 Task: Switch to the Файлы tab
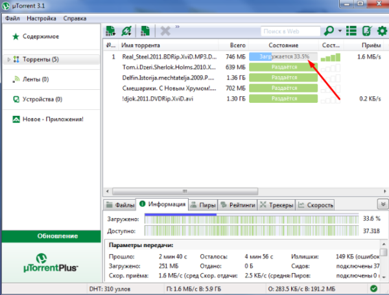click(120, 205)
